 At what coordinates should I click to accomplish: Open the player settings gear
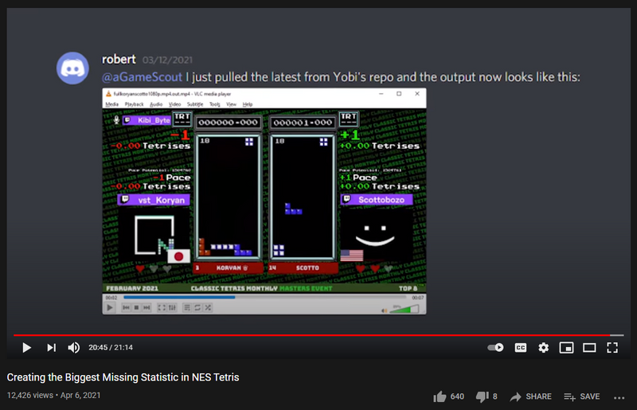click(x=543, y=347)
